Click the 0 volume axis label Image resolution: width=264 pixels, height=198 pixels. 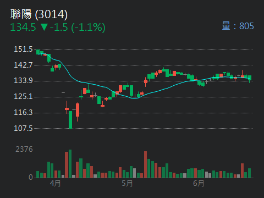pyautogui.click(x=31, y=177)
